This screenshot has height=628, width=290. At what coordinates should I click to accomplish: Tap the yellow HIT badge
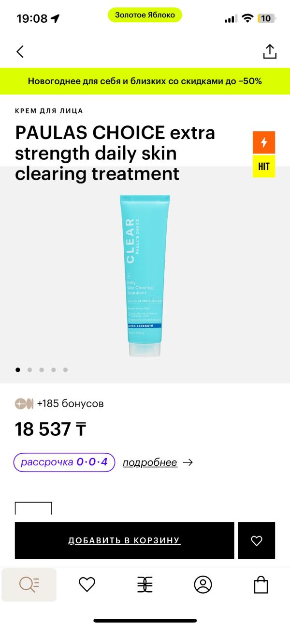[264, 166]
